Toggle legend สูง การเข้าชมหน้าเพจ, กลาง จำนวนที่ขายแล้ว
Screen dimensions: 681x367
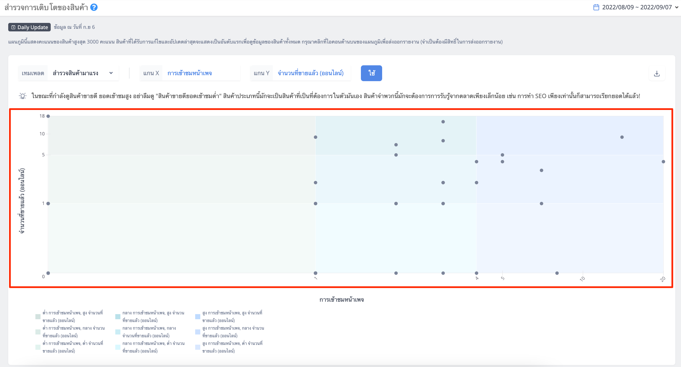pos(230,332)
